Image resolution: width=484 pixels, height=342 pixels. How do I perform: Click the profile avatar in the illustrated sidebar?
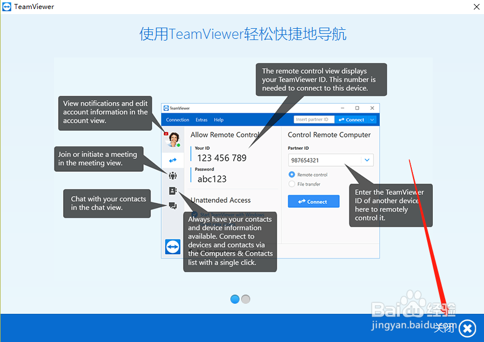[x=173, y=139]
